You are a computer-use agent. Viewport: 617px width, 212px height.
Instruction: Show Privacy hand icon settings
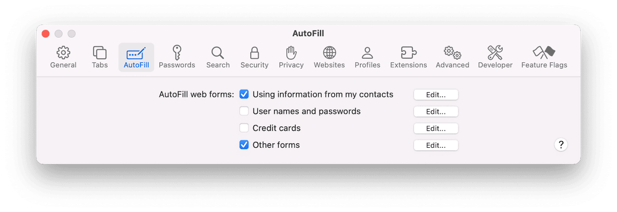click(291, 57)
